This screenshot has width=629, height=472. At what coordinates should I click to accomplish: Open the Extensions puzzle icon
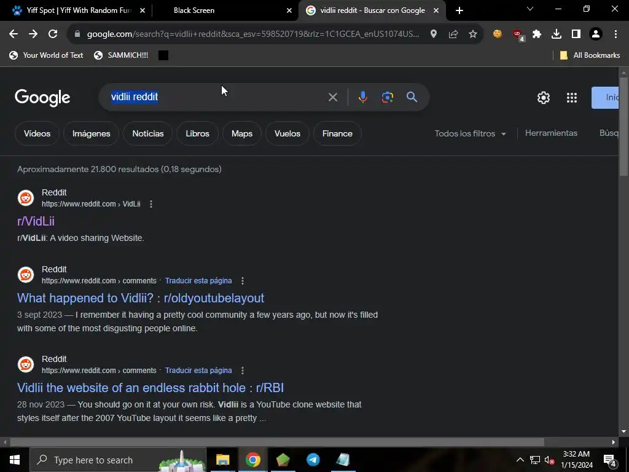[537, 34]
